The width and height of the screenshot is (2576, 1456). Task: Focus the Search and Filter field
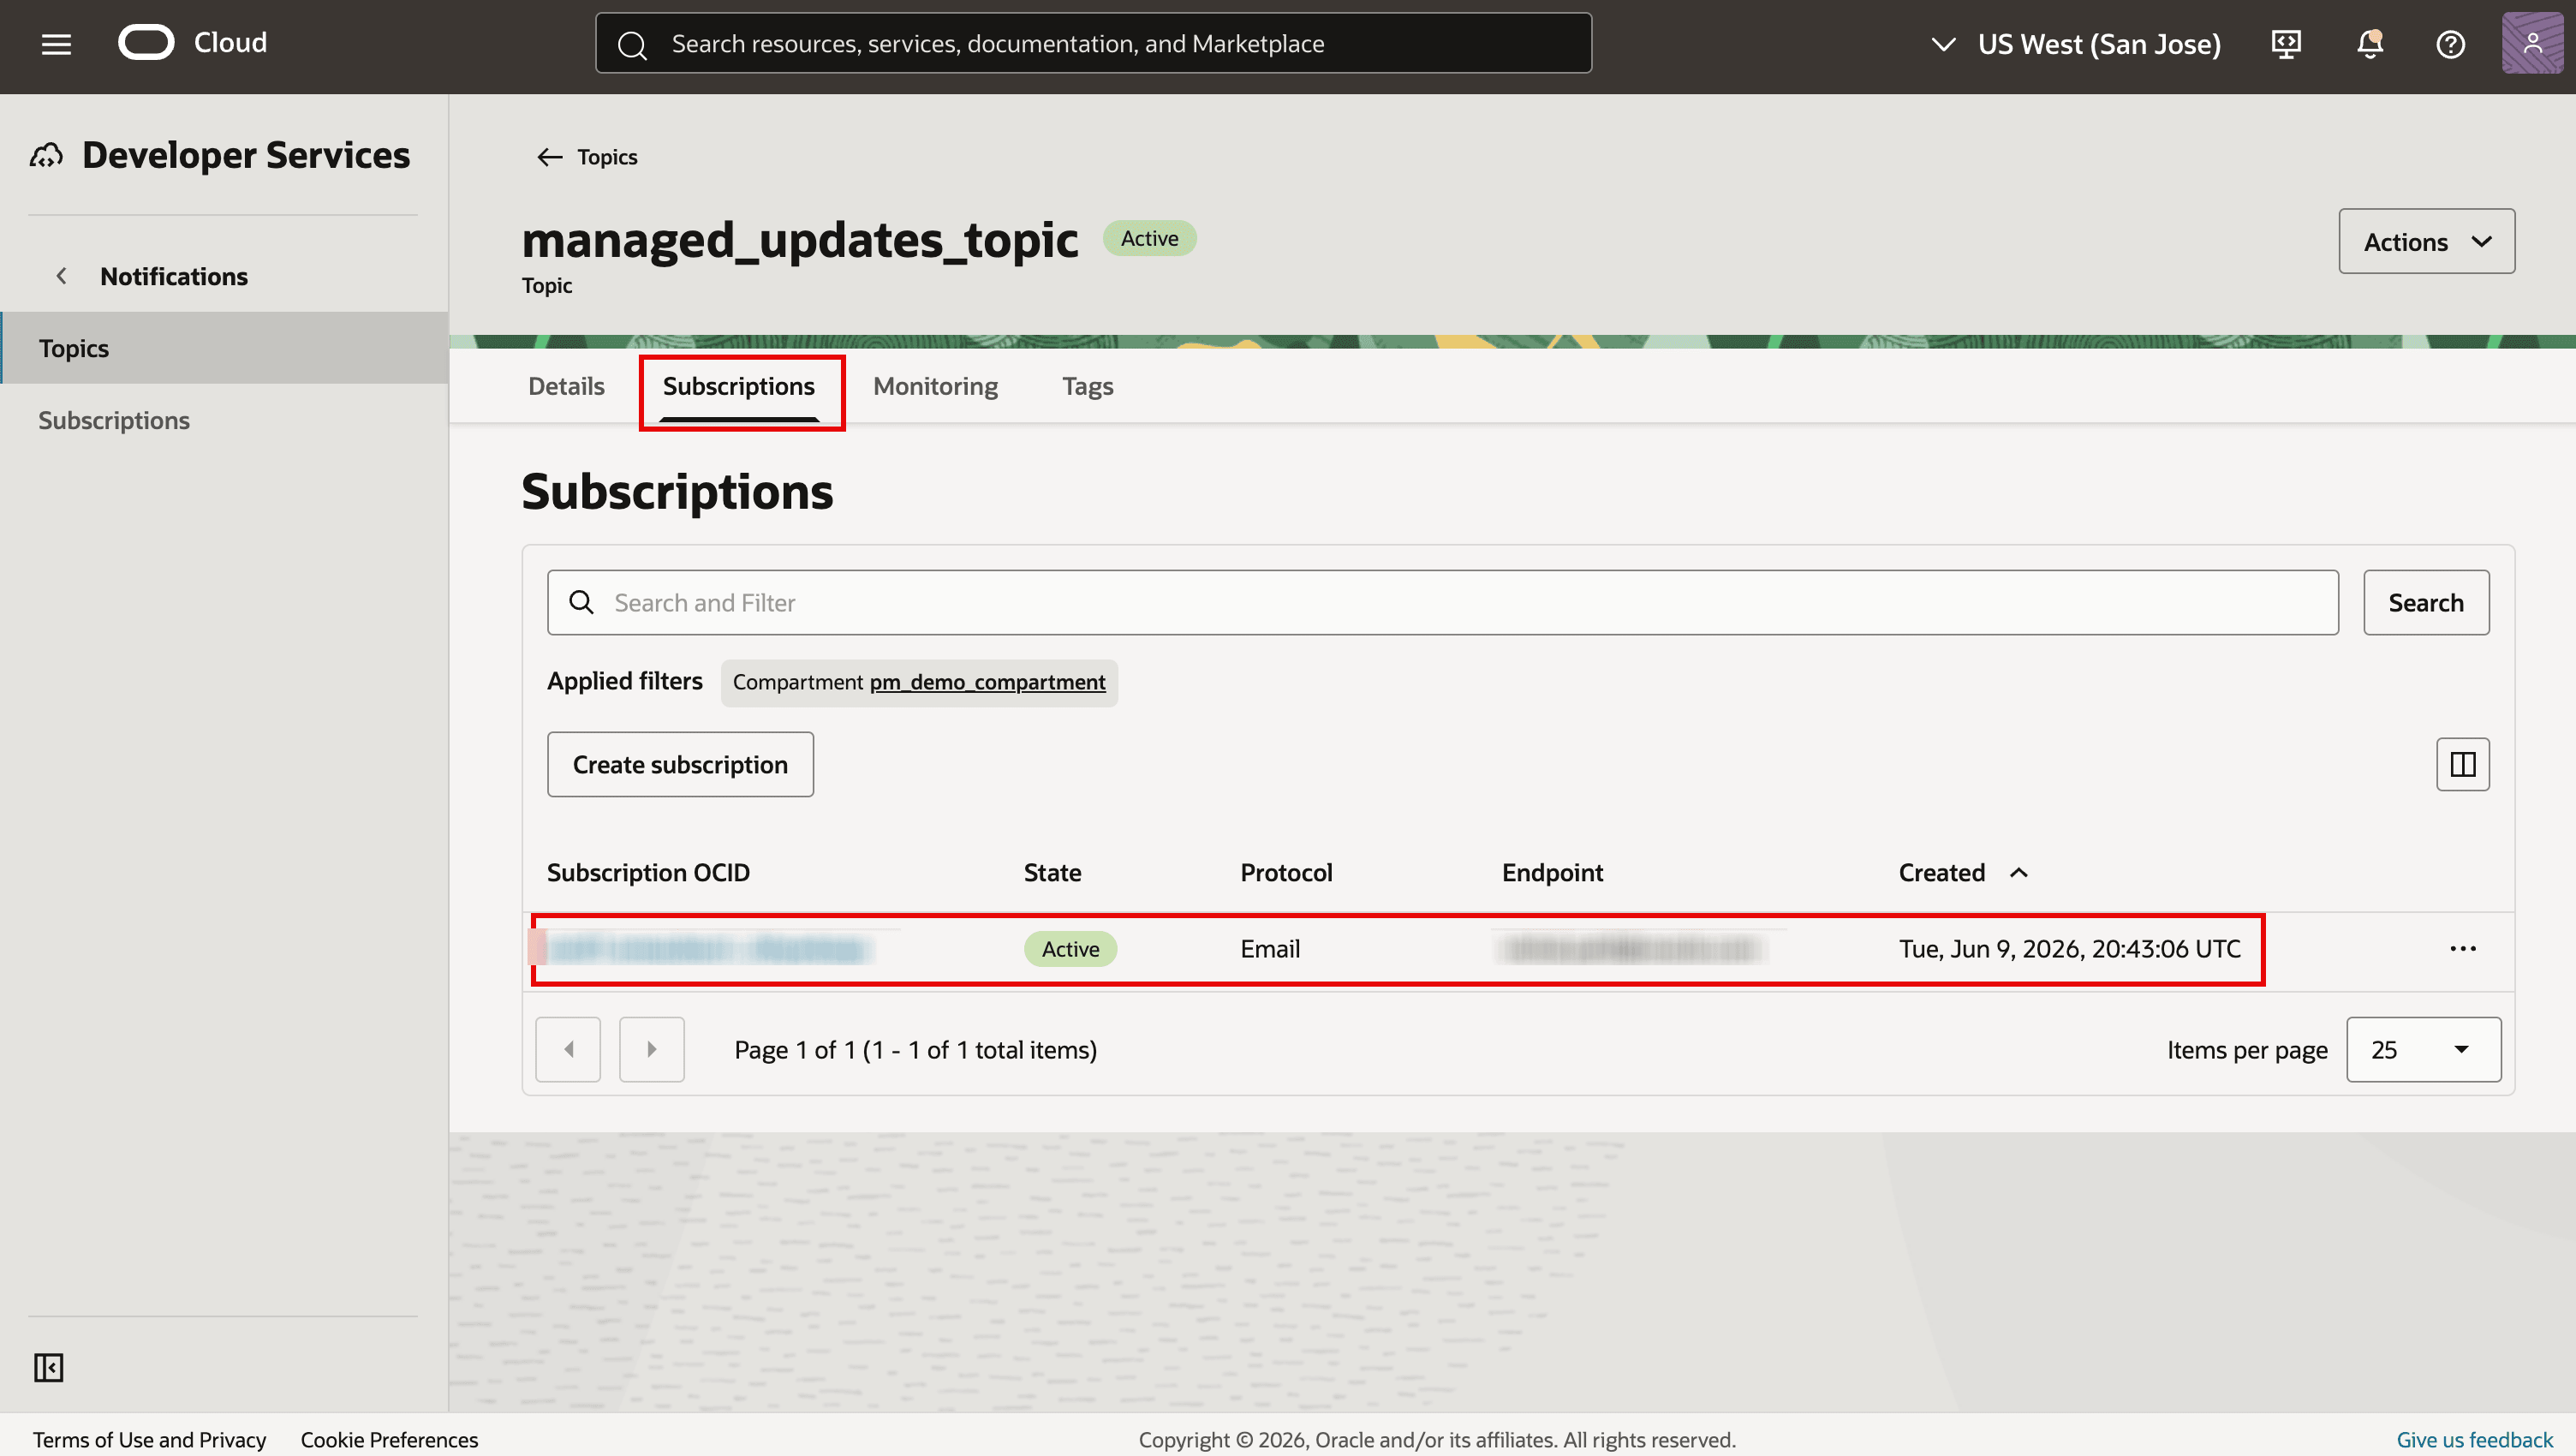1442,602
